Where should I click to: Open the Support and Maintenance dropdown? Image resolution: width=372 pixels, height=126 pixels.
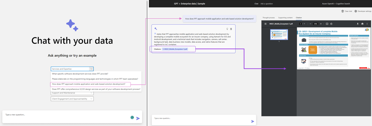[72, 93]
